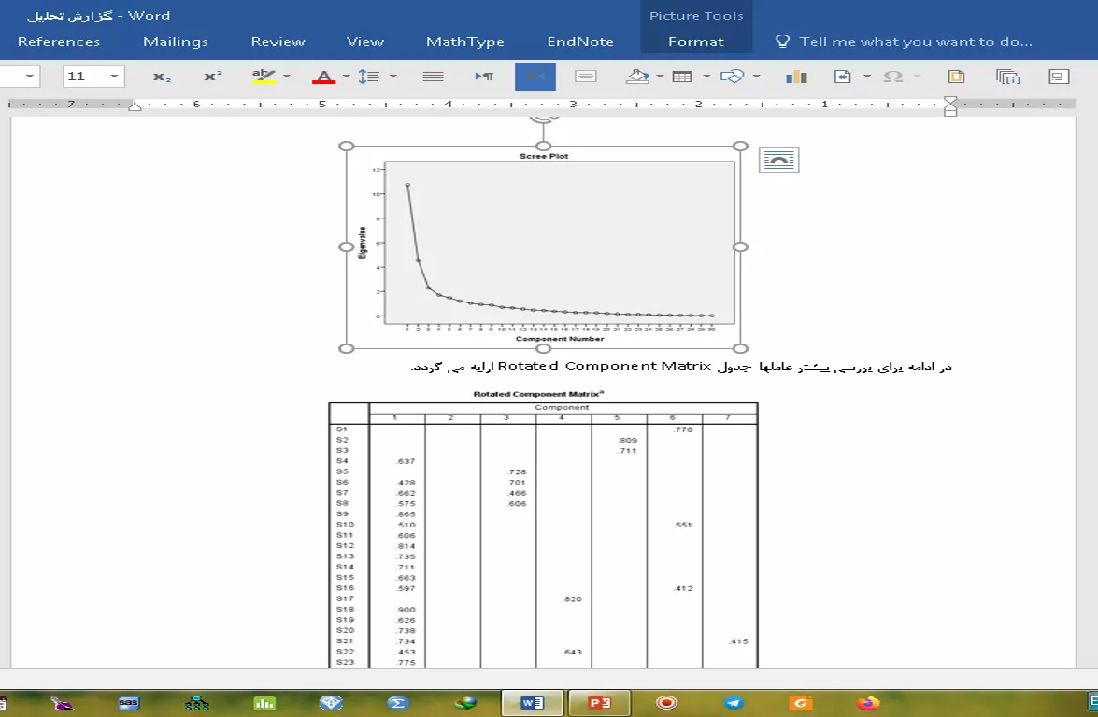The image size is (1098, 717).
Task: Switch to the MathType tab
Action: [x=464, y=41]
